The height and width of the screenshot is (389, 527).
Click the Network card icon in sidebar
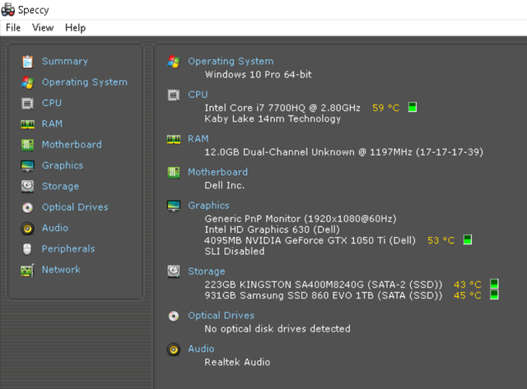coord(27,271)
